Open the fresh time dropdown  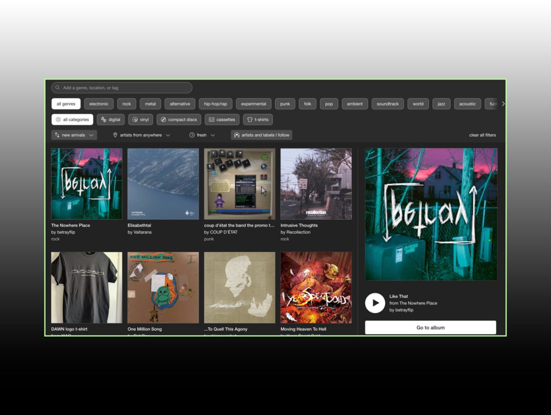[202, 135]
